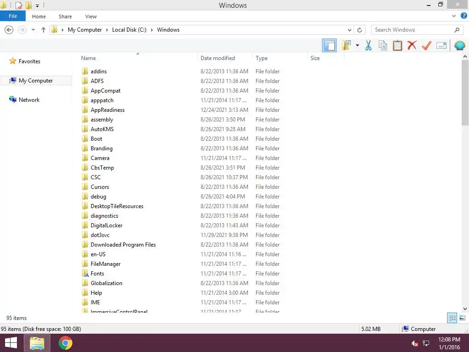Click the E-mail envelope toolbar icon
The width and height of the screenshot is (469, 352).
(x=441, y=45)
